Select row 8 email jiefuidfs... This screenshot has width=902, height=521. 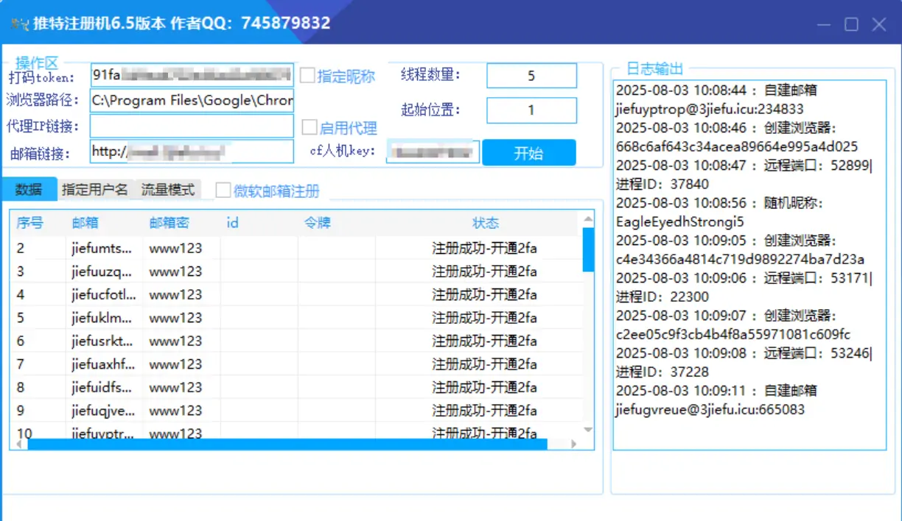pyautogui.click(x=102, y=388)
